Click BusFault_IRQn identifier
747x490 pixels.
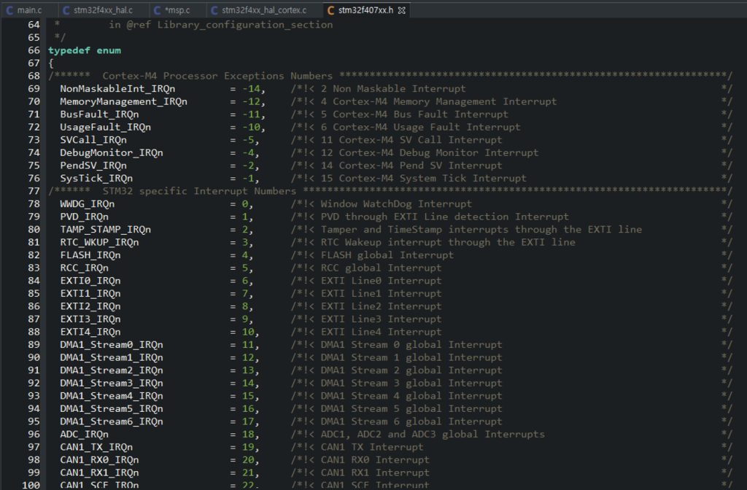coord(99,114)
